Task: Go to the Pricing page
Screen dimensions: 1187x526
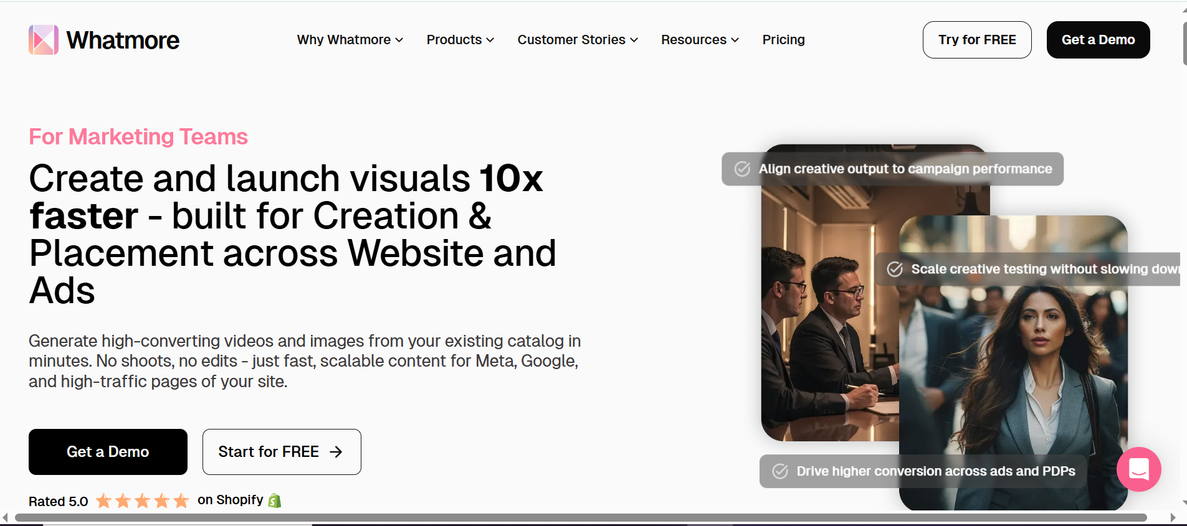Action: click(783, 40)
